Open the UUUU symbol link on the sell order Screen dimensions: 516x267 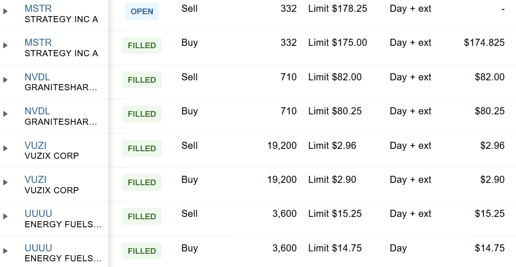[x=38, y=214]
